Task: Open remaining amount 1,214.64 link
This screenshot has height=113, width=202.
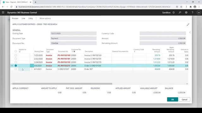Action: pos(157,59)
